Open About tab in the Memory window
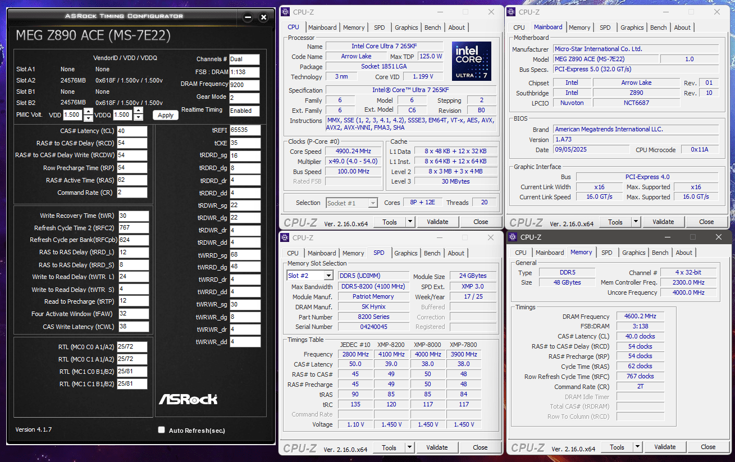Screen dimensions: 735x462 (684, 253)
